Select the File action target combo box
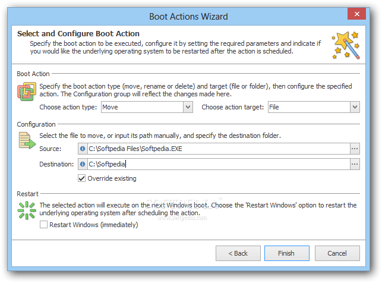 tap(314, 107)
